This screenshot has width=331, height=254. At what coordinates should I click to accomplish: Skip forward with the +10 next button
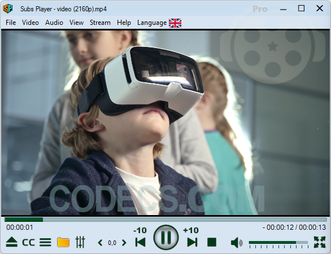tap(192, 242)
